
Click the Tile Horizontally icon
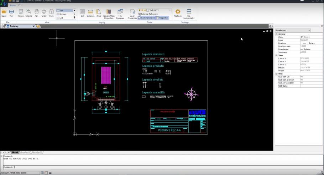[x=189, y=12]
